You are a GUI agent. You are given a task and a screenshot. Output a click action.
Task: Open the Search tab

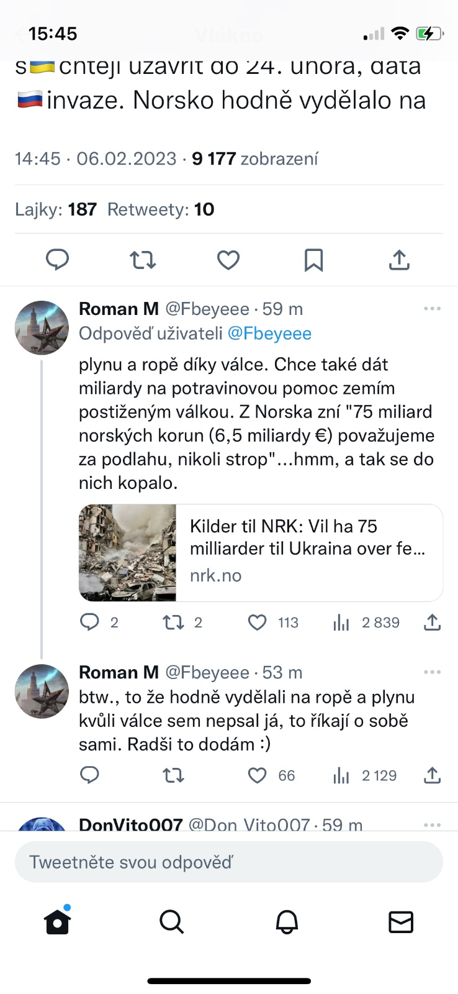point(171,922)
